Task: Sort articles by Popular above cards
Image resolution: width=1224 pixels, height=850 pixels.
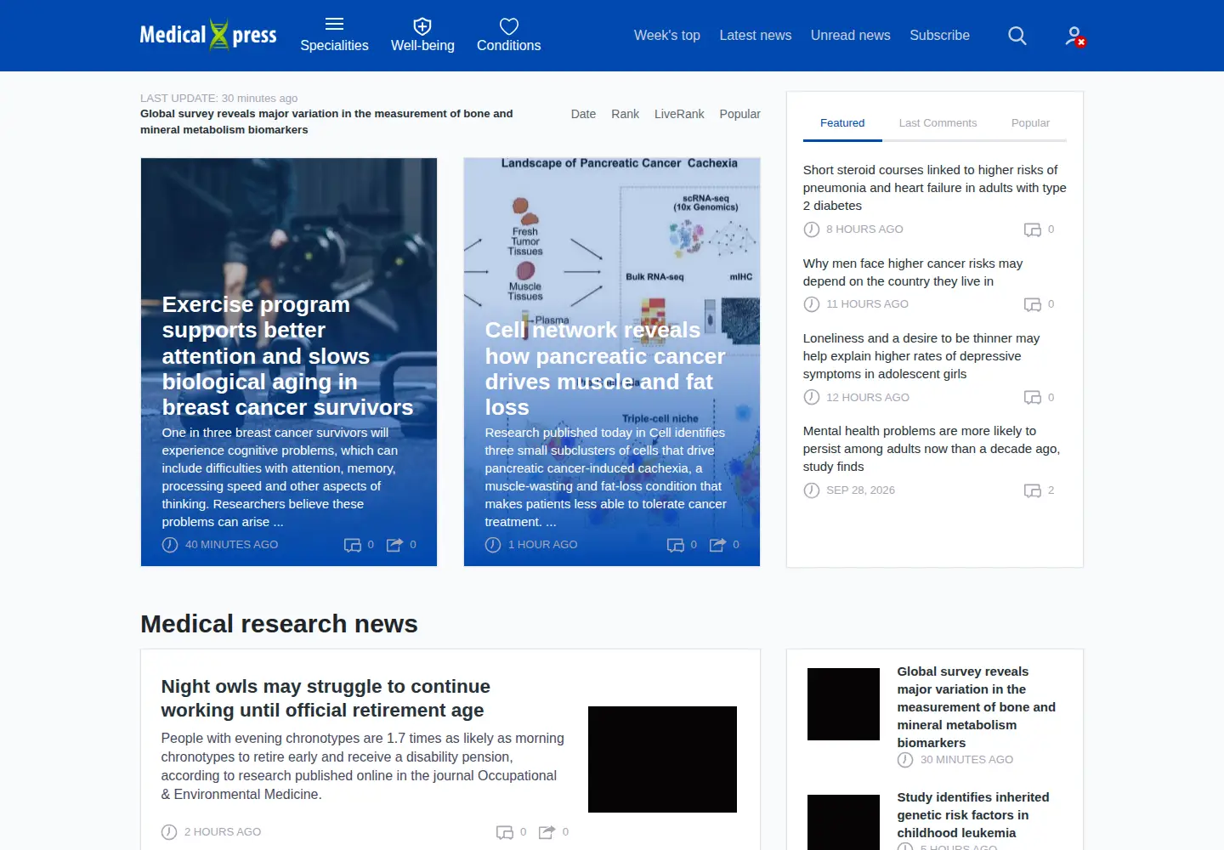Action: [739, 114]
